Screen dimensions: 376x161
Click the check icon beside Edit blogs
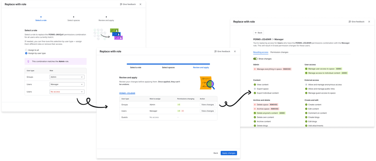pyautogui.click(x=306, y=122)
